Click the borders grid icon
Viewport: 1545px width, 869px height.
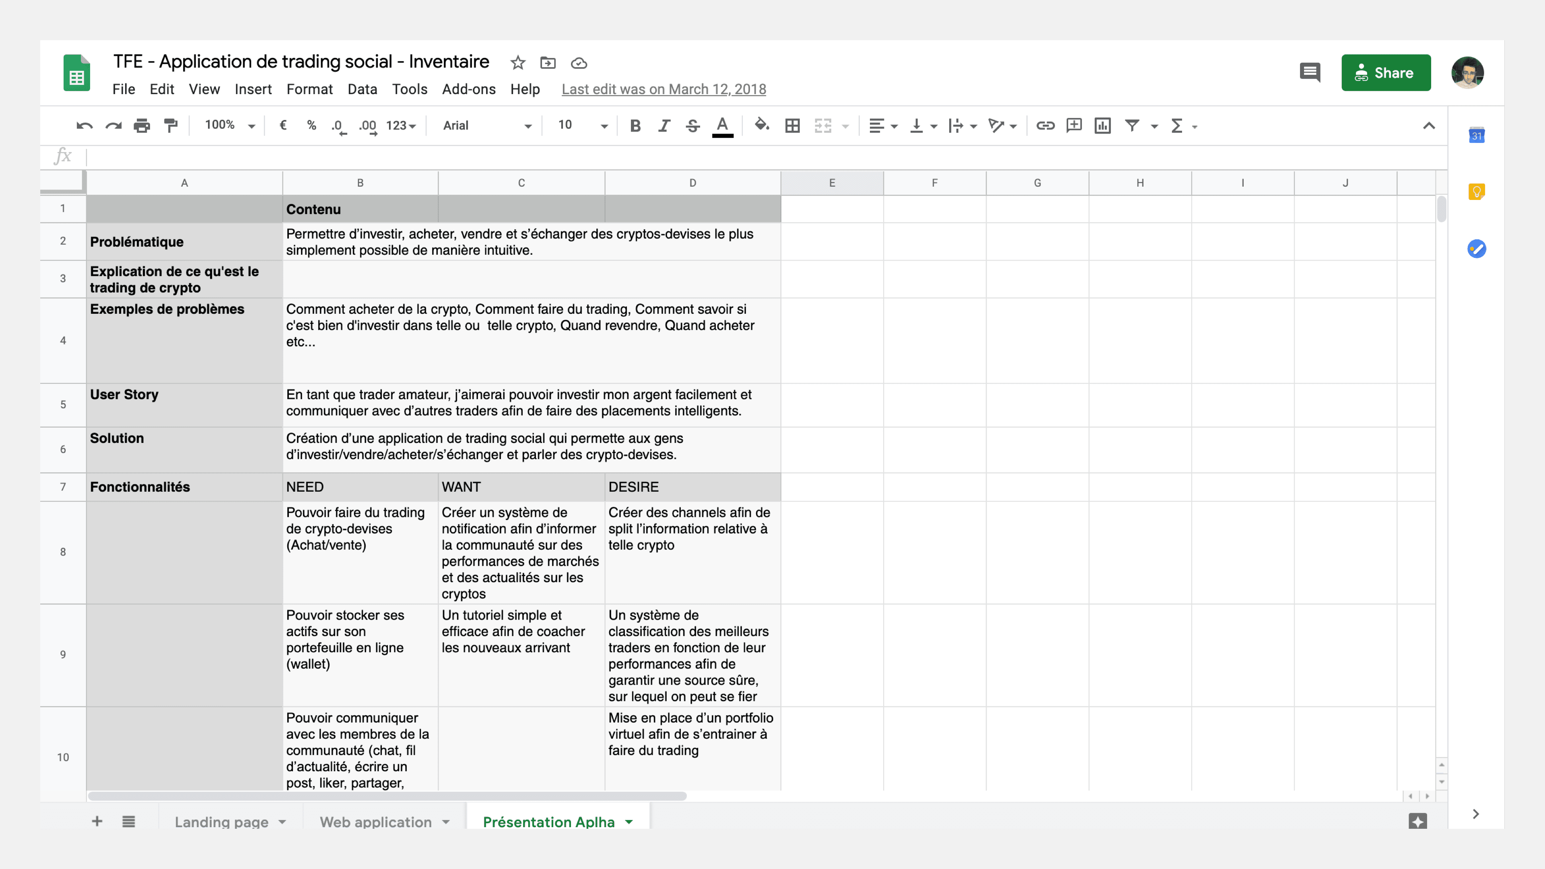[792, 126]
